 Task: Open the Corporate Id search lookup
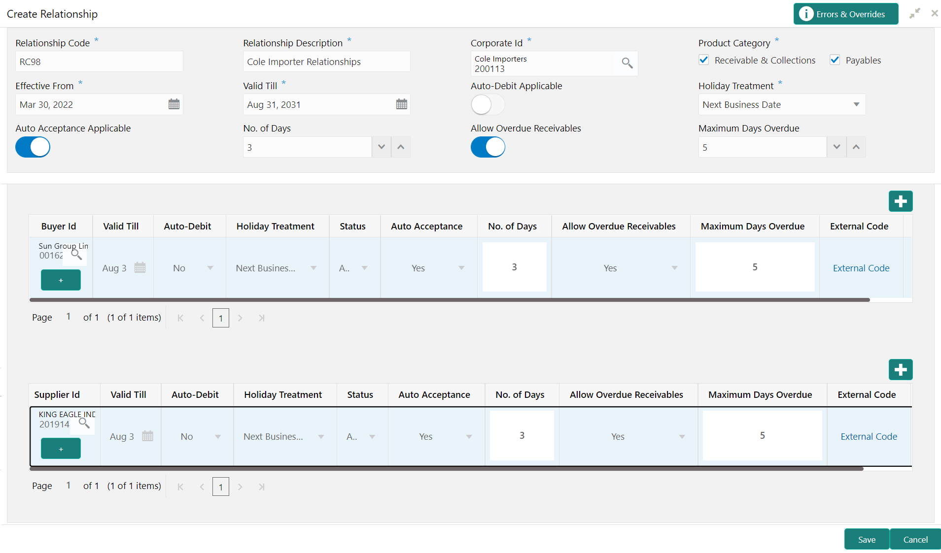pyautogui.click(x=627, y=63)
